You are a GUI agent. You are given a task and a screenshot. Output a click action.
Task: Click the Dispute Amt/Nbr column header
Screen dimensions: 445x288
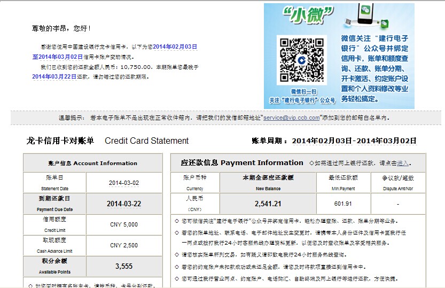coord(398,183)
